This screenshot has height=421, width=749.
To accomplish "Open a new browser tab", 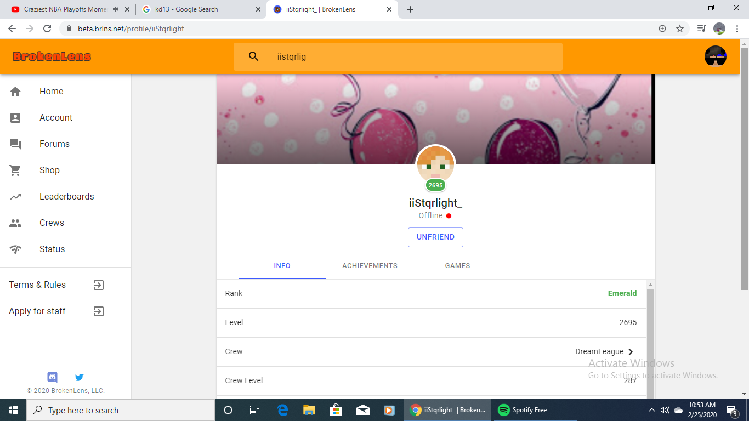I will click(410, 9).
